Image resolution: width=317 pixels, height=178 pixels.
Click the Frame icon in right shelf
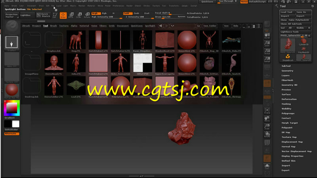[x=267, y=111]
